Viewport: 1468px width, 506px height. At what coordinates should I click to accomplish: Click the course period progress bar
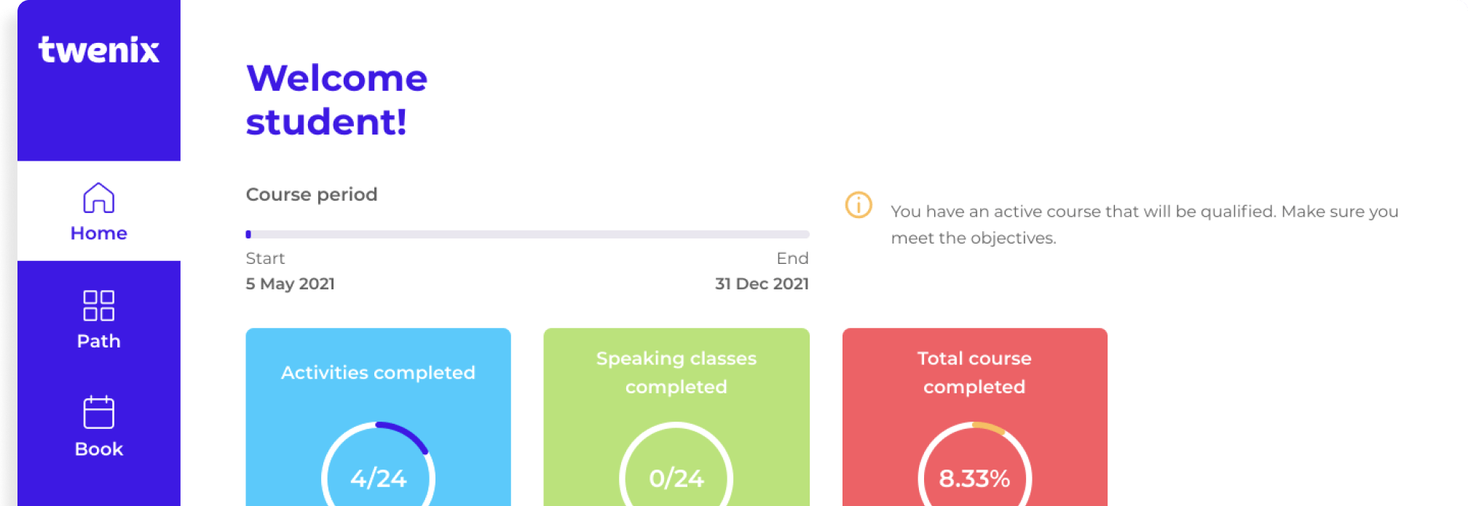528,234
